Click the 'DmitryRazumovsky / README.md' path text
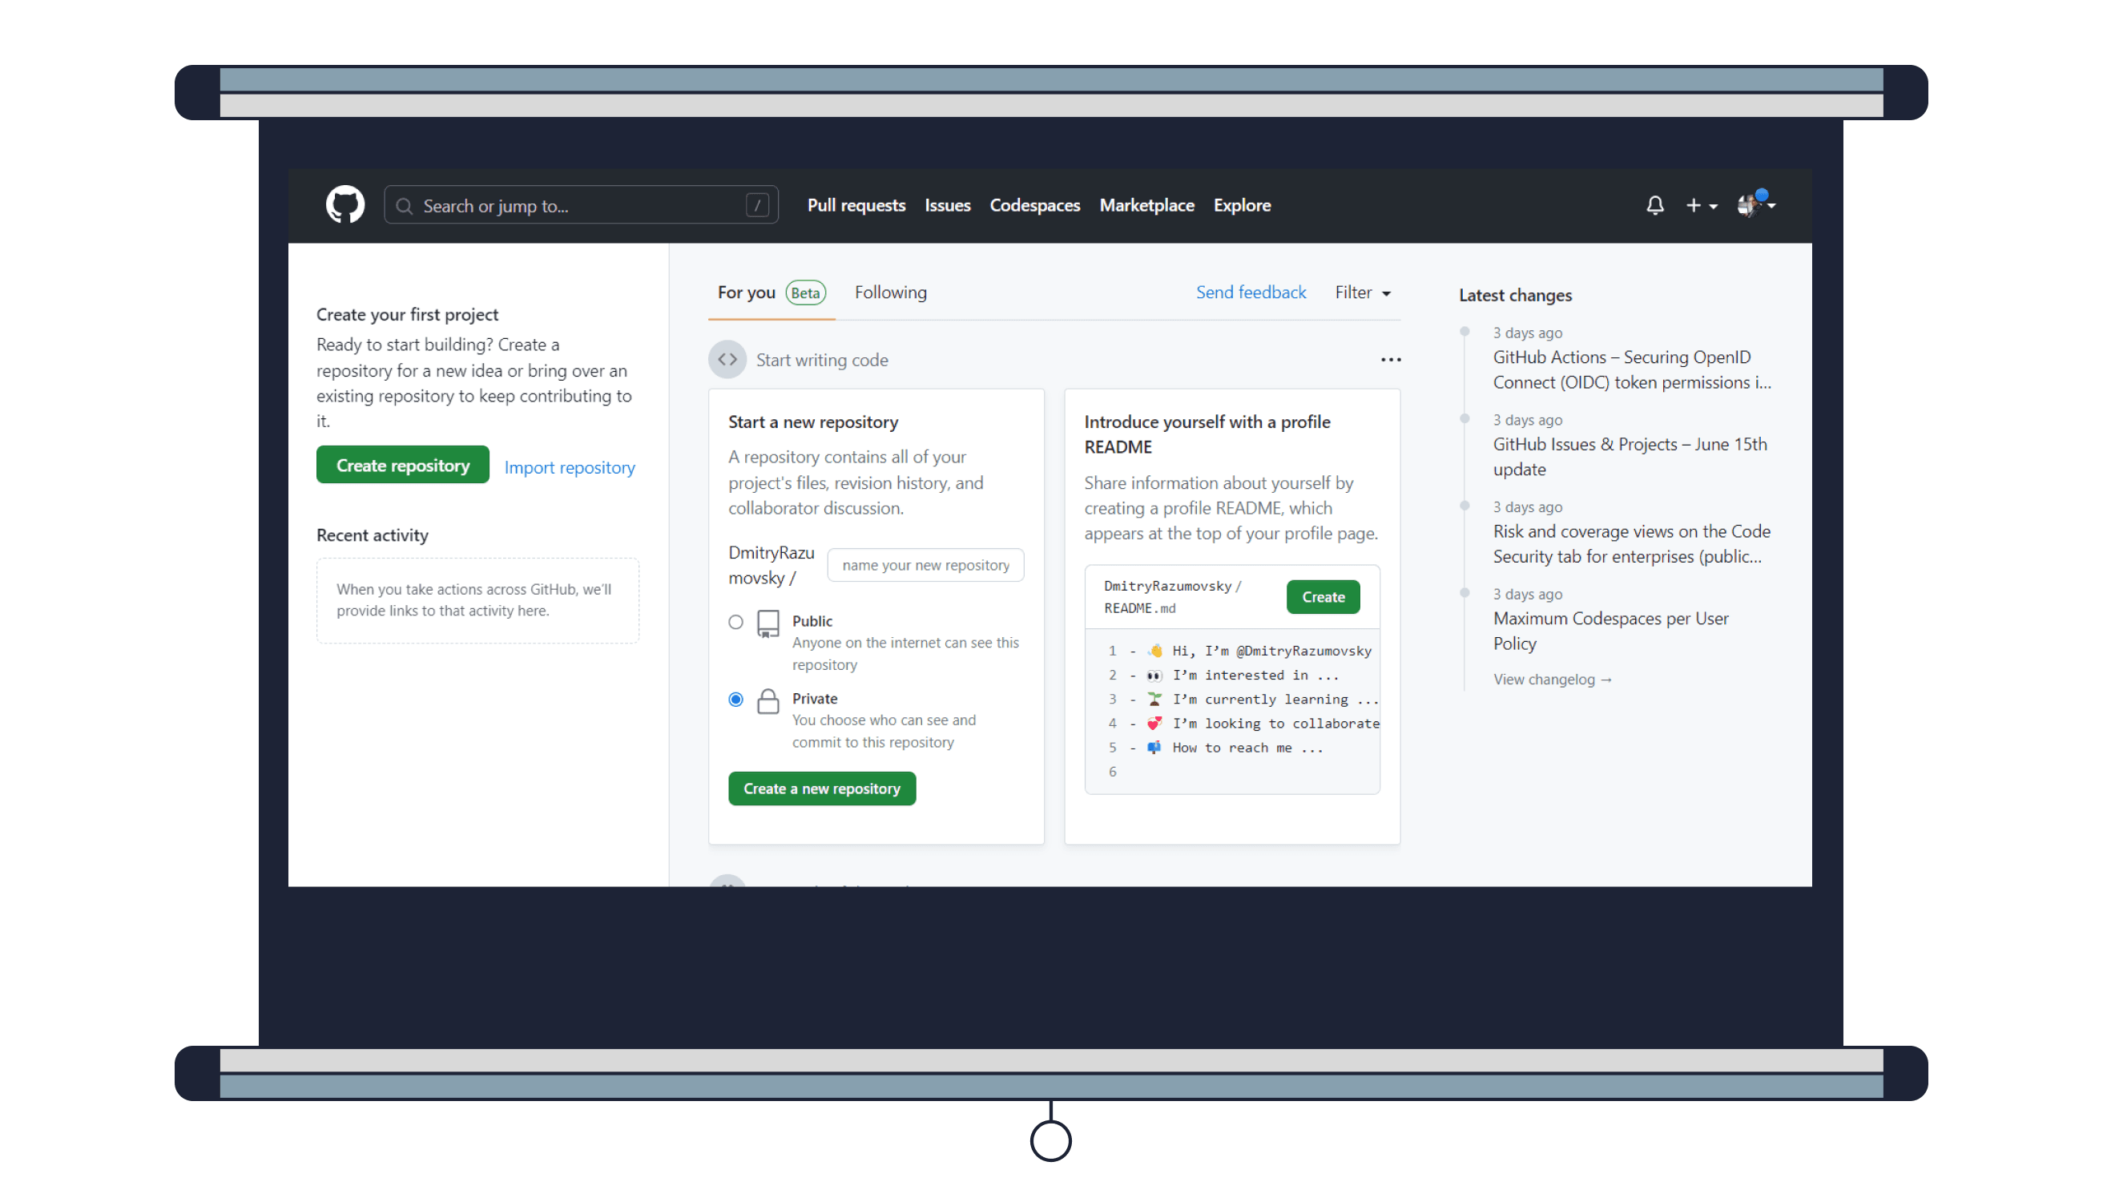The width and height of the screenshot is (2103, 1178). tap(1172, 597)
